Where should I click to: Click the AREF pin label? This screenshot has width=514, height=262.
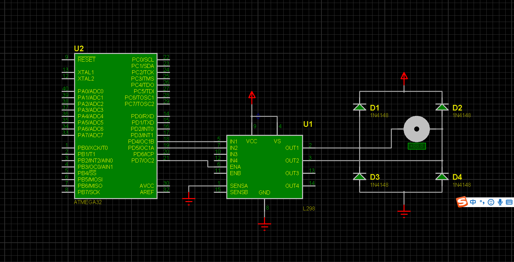[x=147, y=192]
